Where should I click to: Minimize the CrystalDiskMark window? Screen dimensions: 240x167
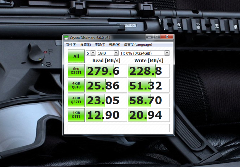point(149,37)
